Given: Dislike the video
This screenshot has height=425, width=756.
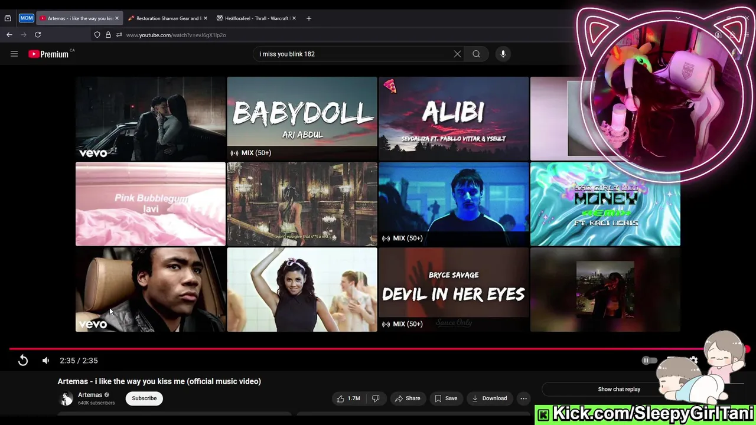Looking at the screenshot, I should tap(376, 398).
